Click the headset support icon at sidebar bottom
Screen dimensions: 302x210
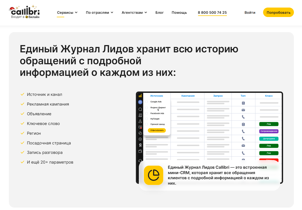tap(140, 160)
